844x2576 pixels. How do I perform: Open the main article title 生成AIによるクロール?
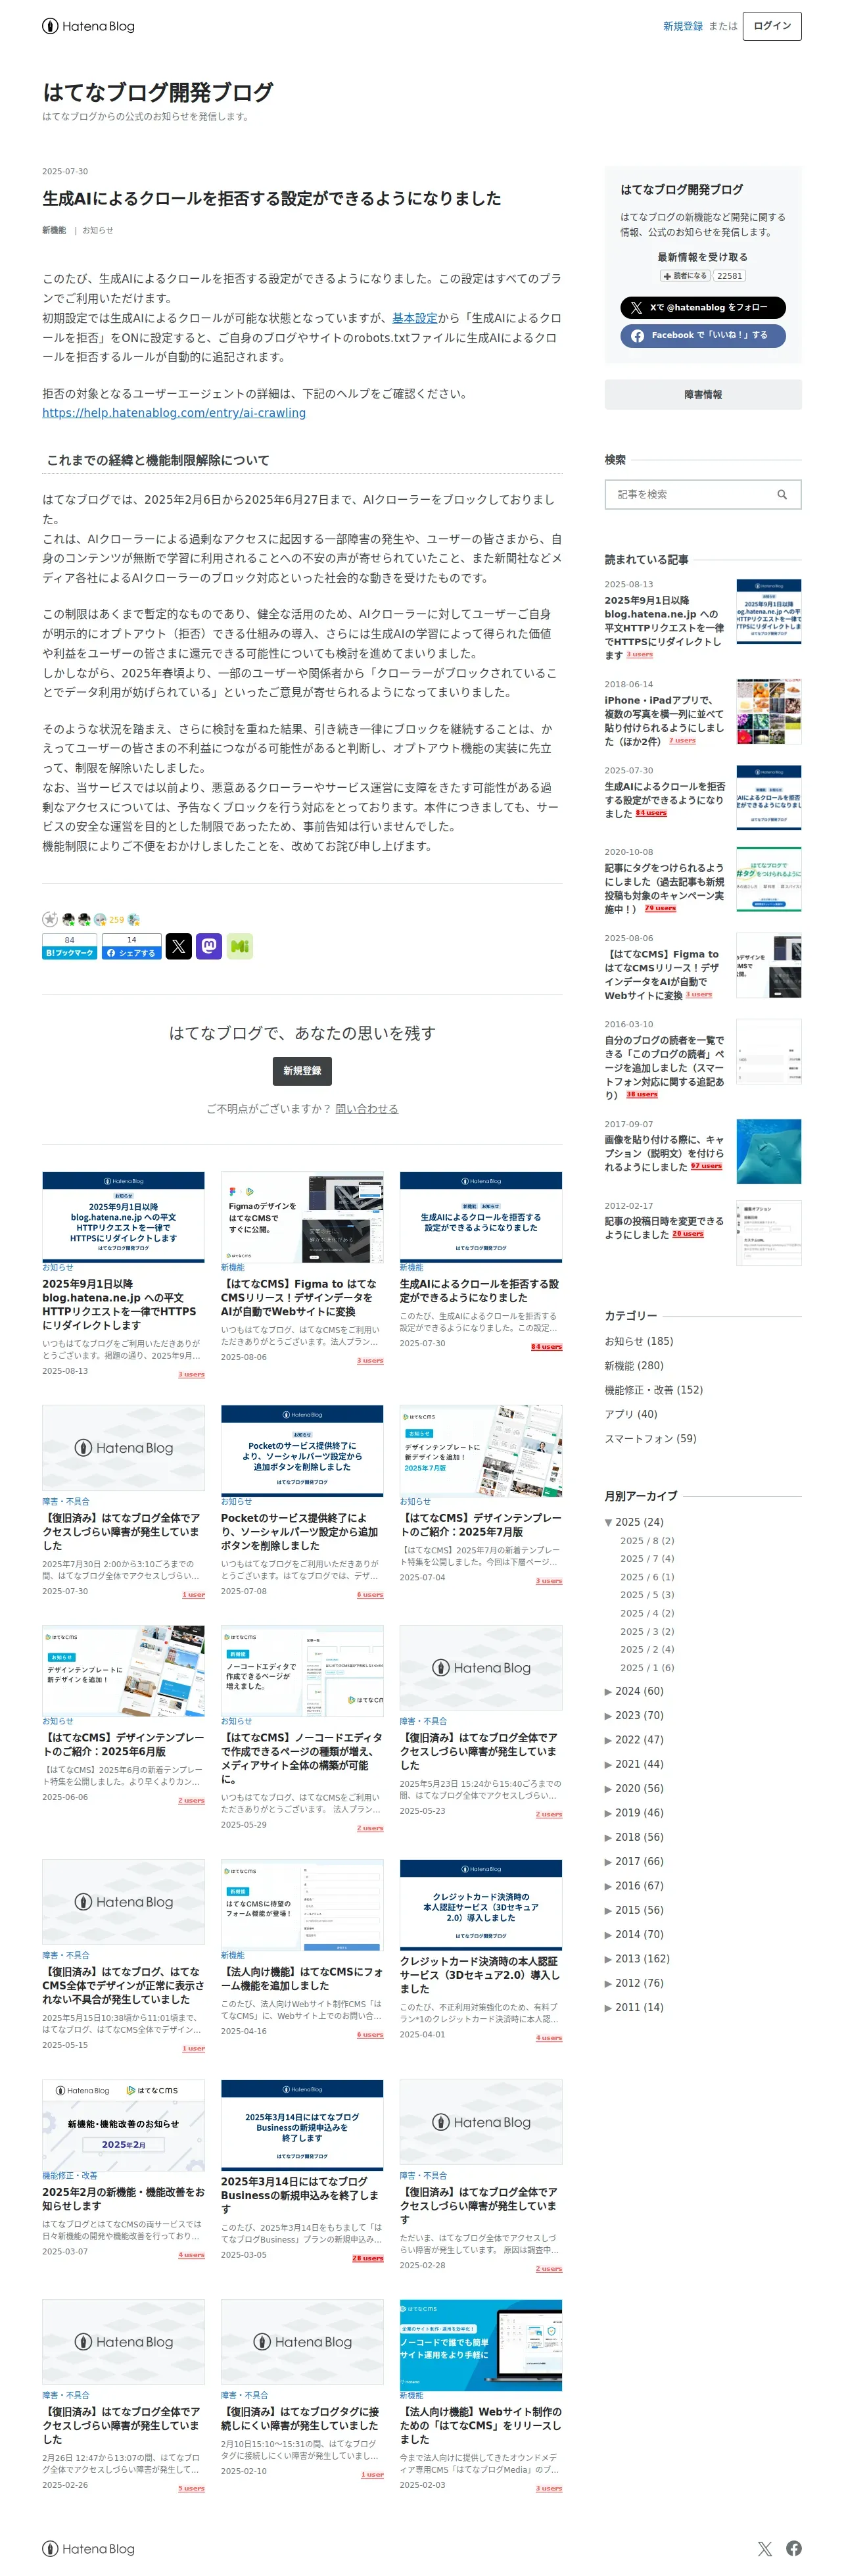[x=272, y=199]
